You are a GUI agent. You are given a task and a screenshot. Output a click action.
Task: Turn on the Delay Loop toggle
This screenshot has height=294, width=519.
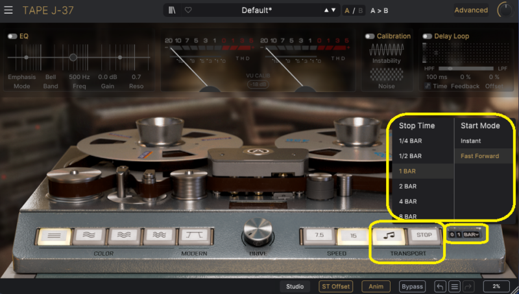428,36
